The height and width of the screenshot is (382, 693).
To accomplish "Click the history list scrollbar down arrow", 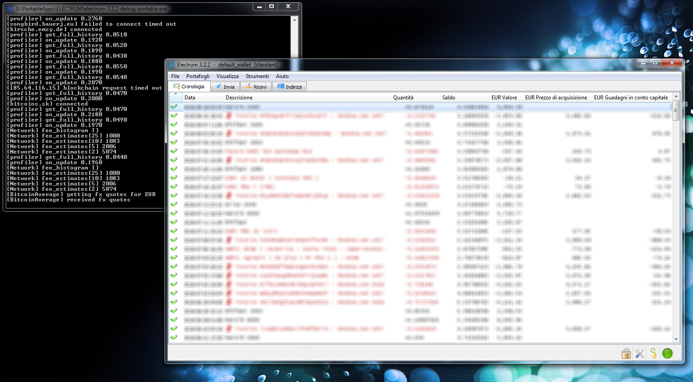I will 676,339.
